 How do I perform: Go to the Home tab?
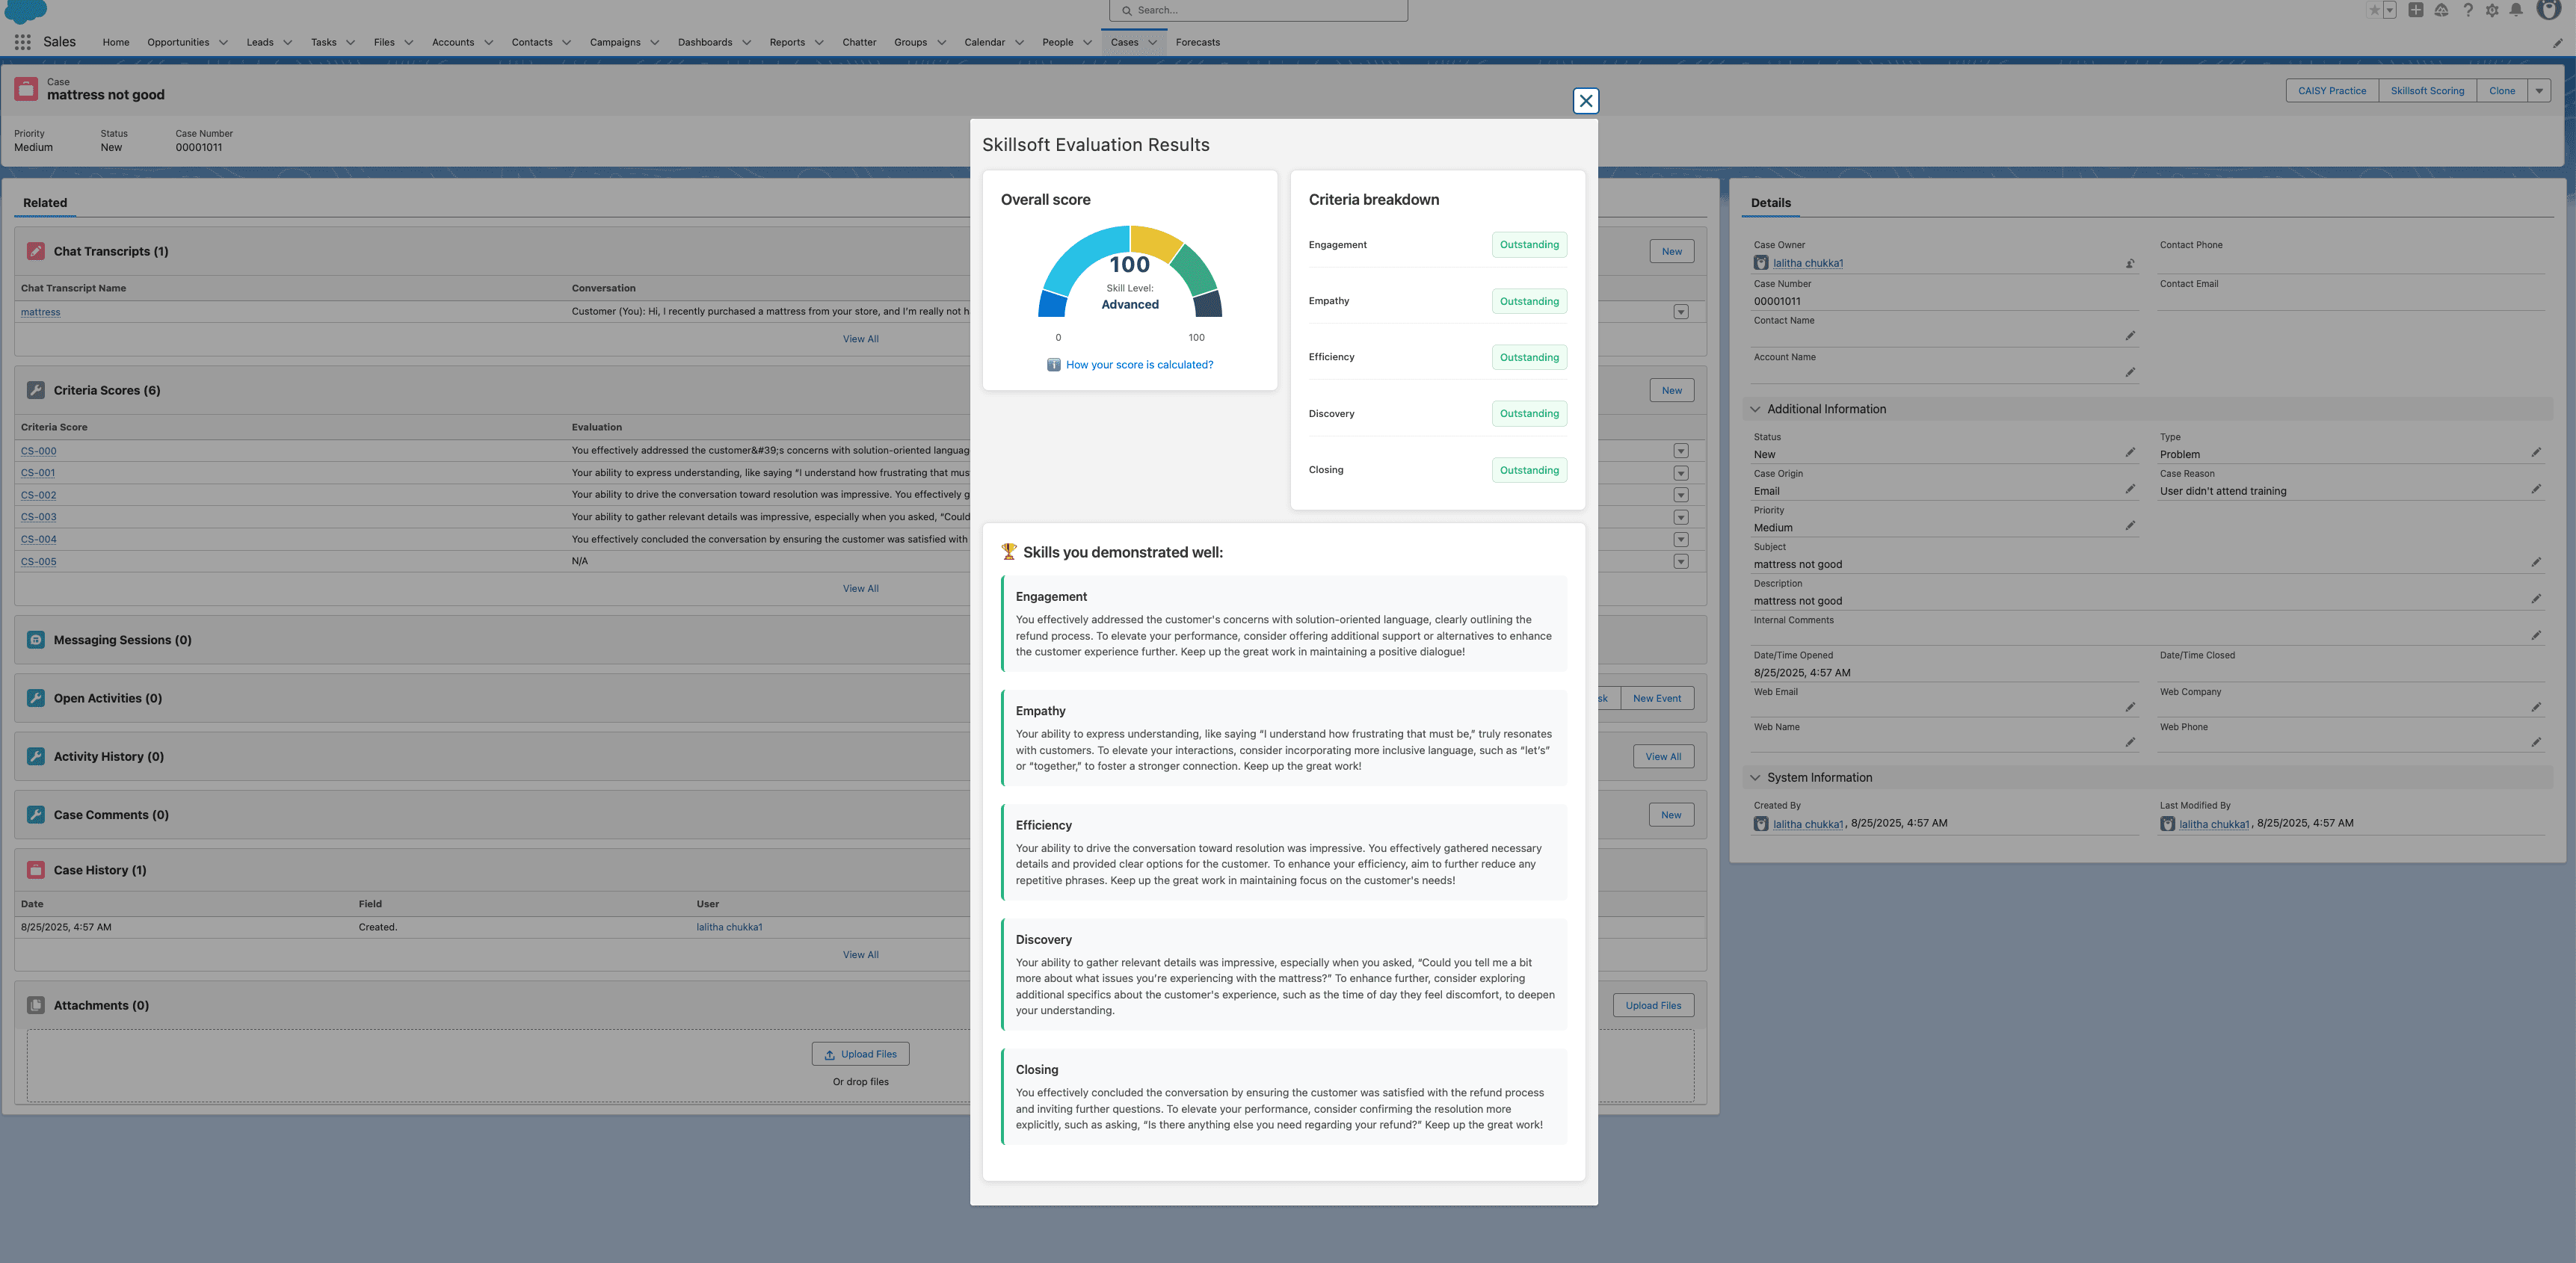[x=116, y=42]
